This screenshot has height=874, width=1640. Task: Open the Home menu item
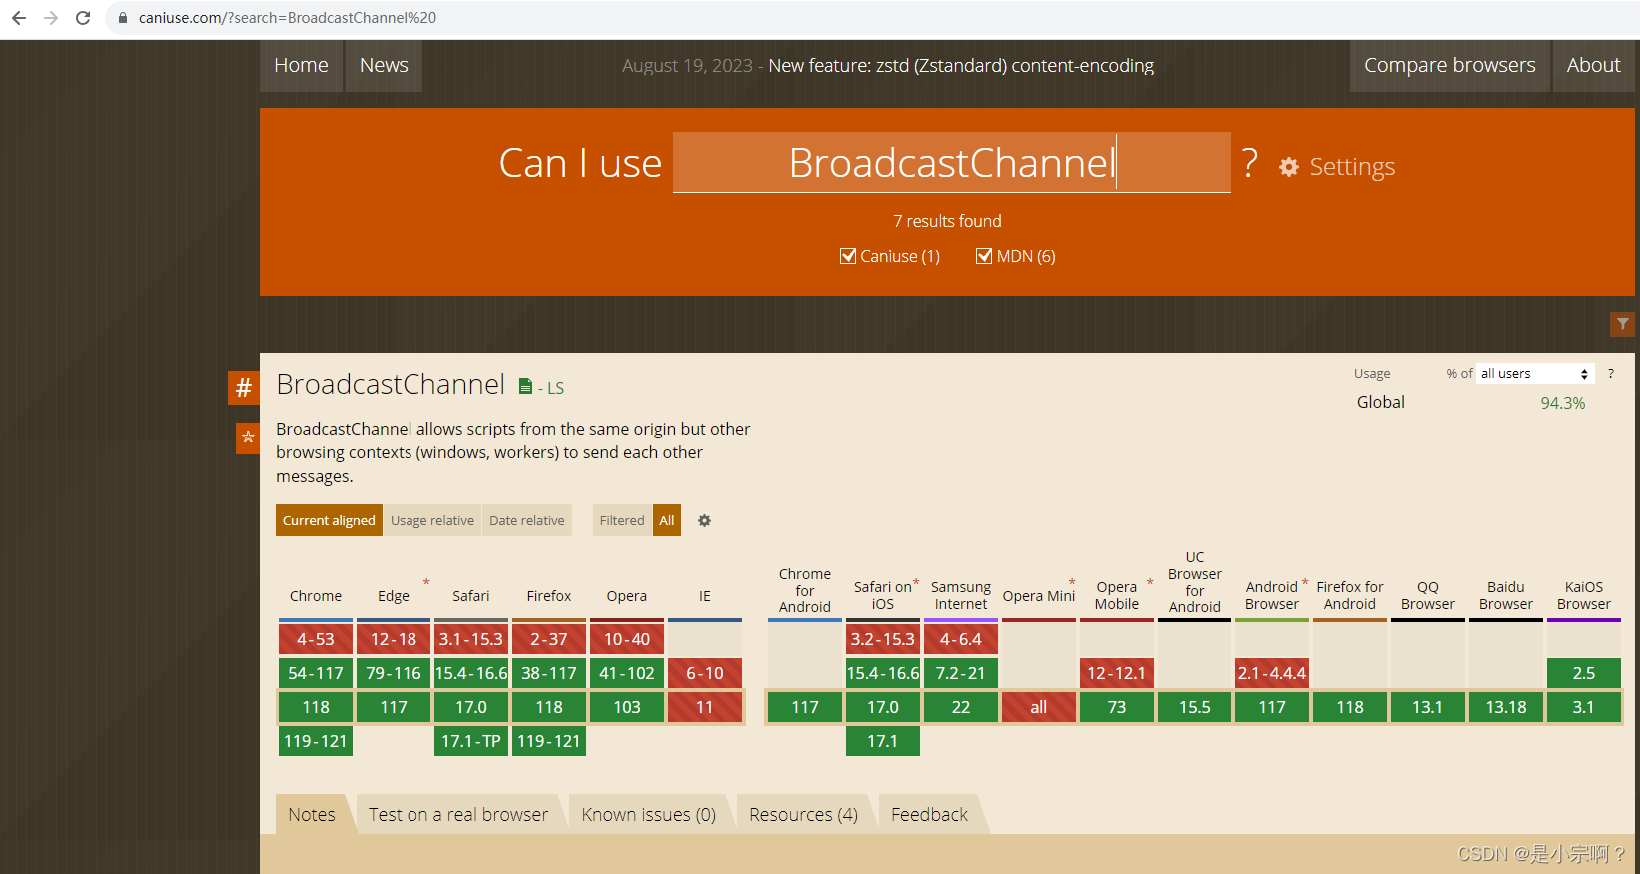click(x=301, y=65)
